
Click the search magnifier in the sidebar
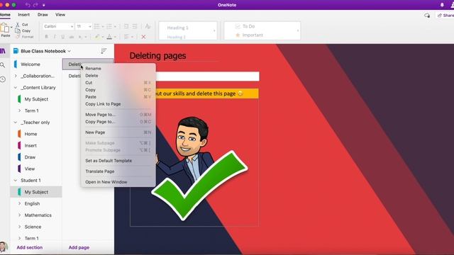(3, 65)
